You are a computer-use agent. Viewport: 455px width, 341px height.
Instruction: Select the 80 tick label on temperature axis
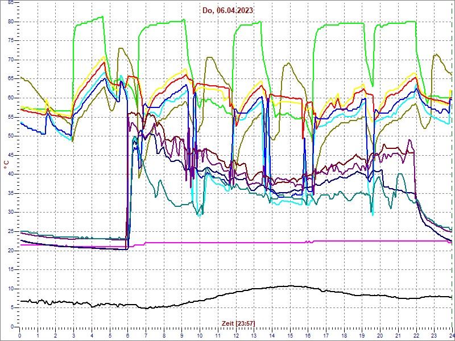coord(10,22)
